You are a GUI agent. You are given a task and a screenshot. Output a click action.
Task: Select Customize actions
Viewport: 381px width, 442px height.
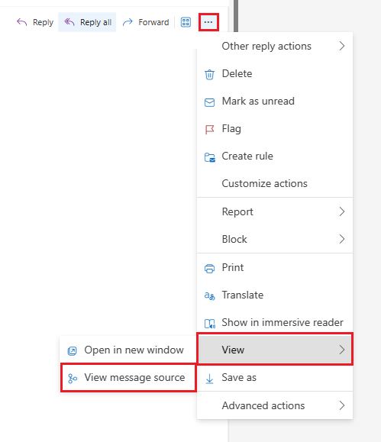pos(275,183)
